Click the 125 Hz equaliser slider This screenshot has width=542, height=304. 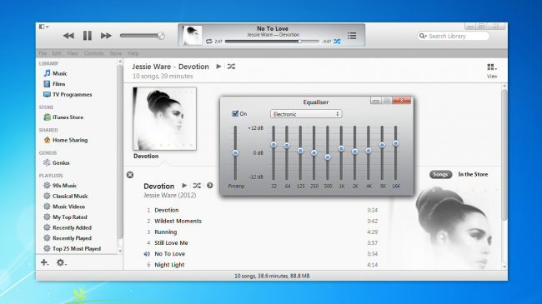click(x=300, y=151)
